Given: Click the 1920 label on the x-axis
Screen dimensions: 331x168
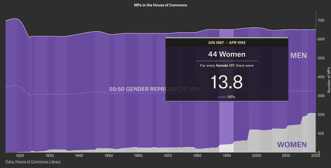Looking at the screenshot, I should click(20, 156).
